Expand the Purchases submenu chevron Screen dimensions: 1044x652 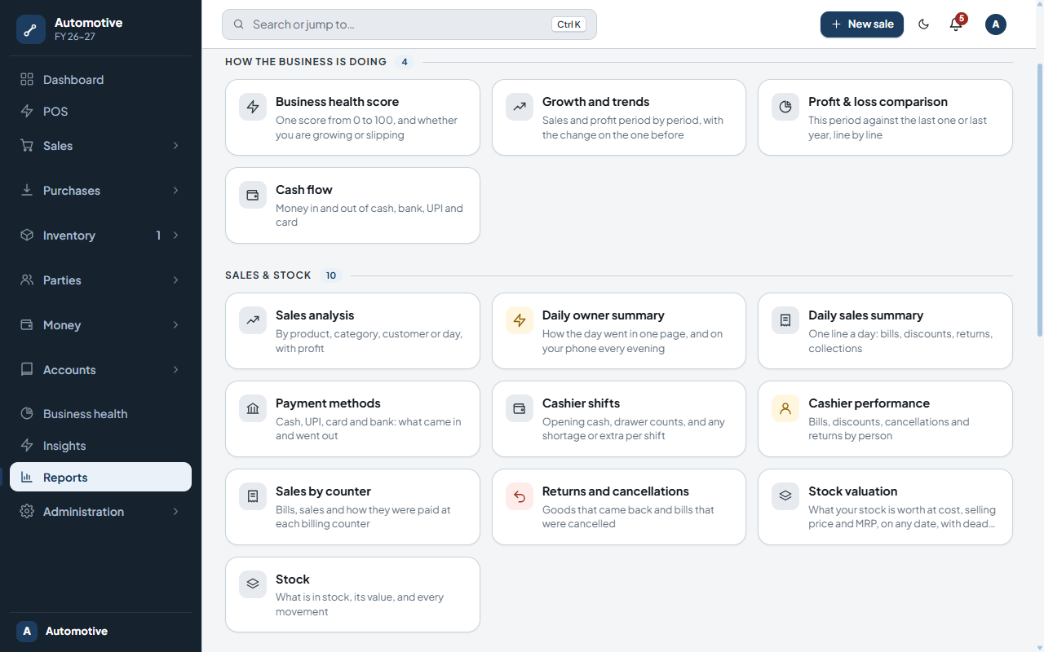[175, 191]
